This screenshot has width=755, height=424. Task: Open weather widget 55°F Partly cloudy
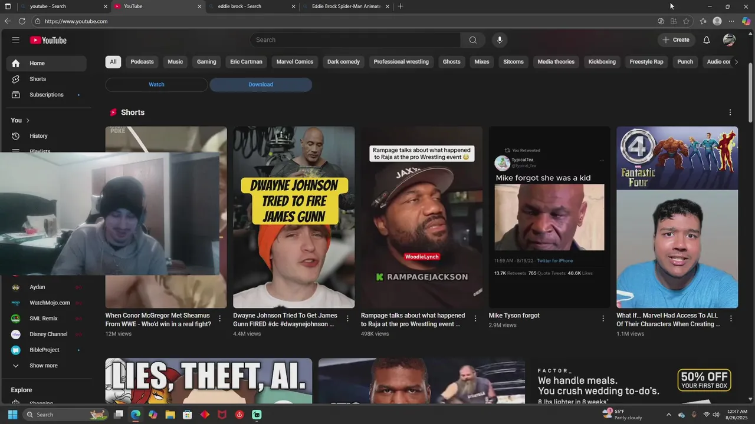click(622, 415)
